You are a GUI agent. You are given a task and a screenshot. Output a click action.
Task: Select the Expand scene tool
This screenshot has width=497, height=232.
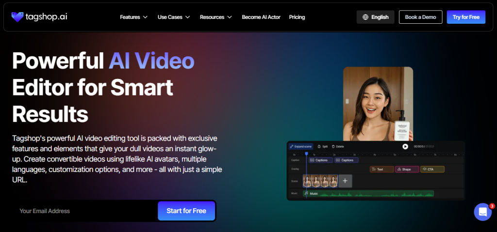click(x=301, y=146)
